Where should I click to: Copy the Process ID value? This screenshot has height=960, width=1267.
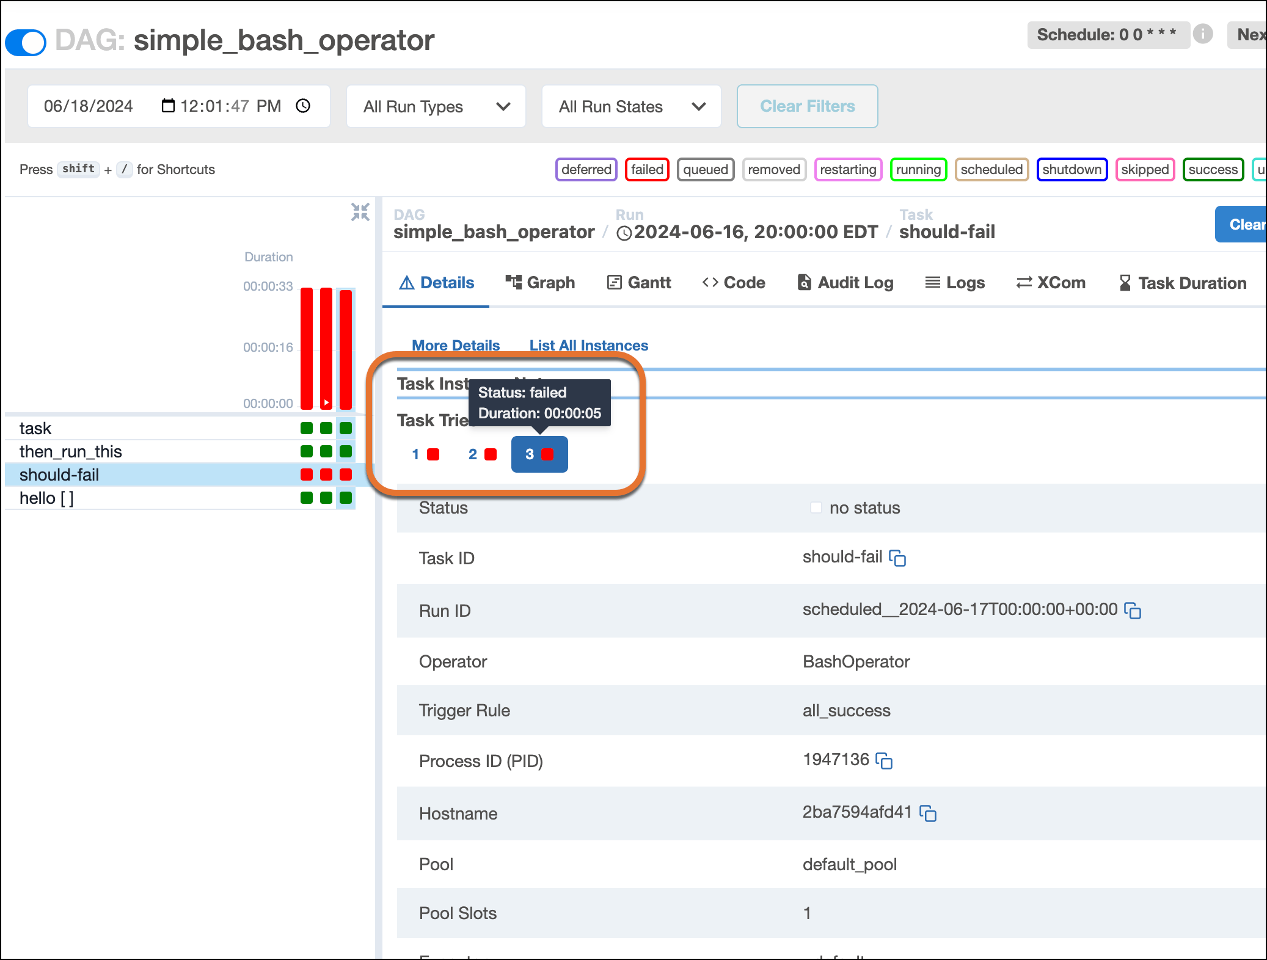[884, 760]
